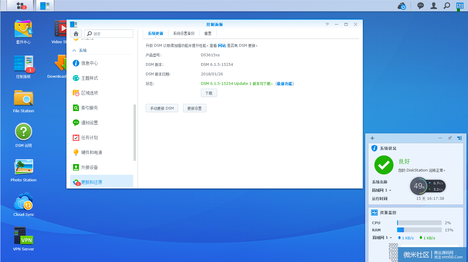Click the CPU usage bar

click(419, 223)
